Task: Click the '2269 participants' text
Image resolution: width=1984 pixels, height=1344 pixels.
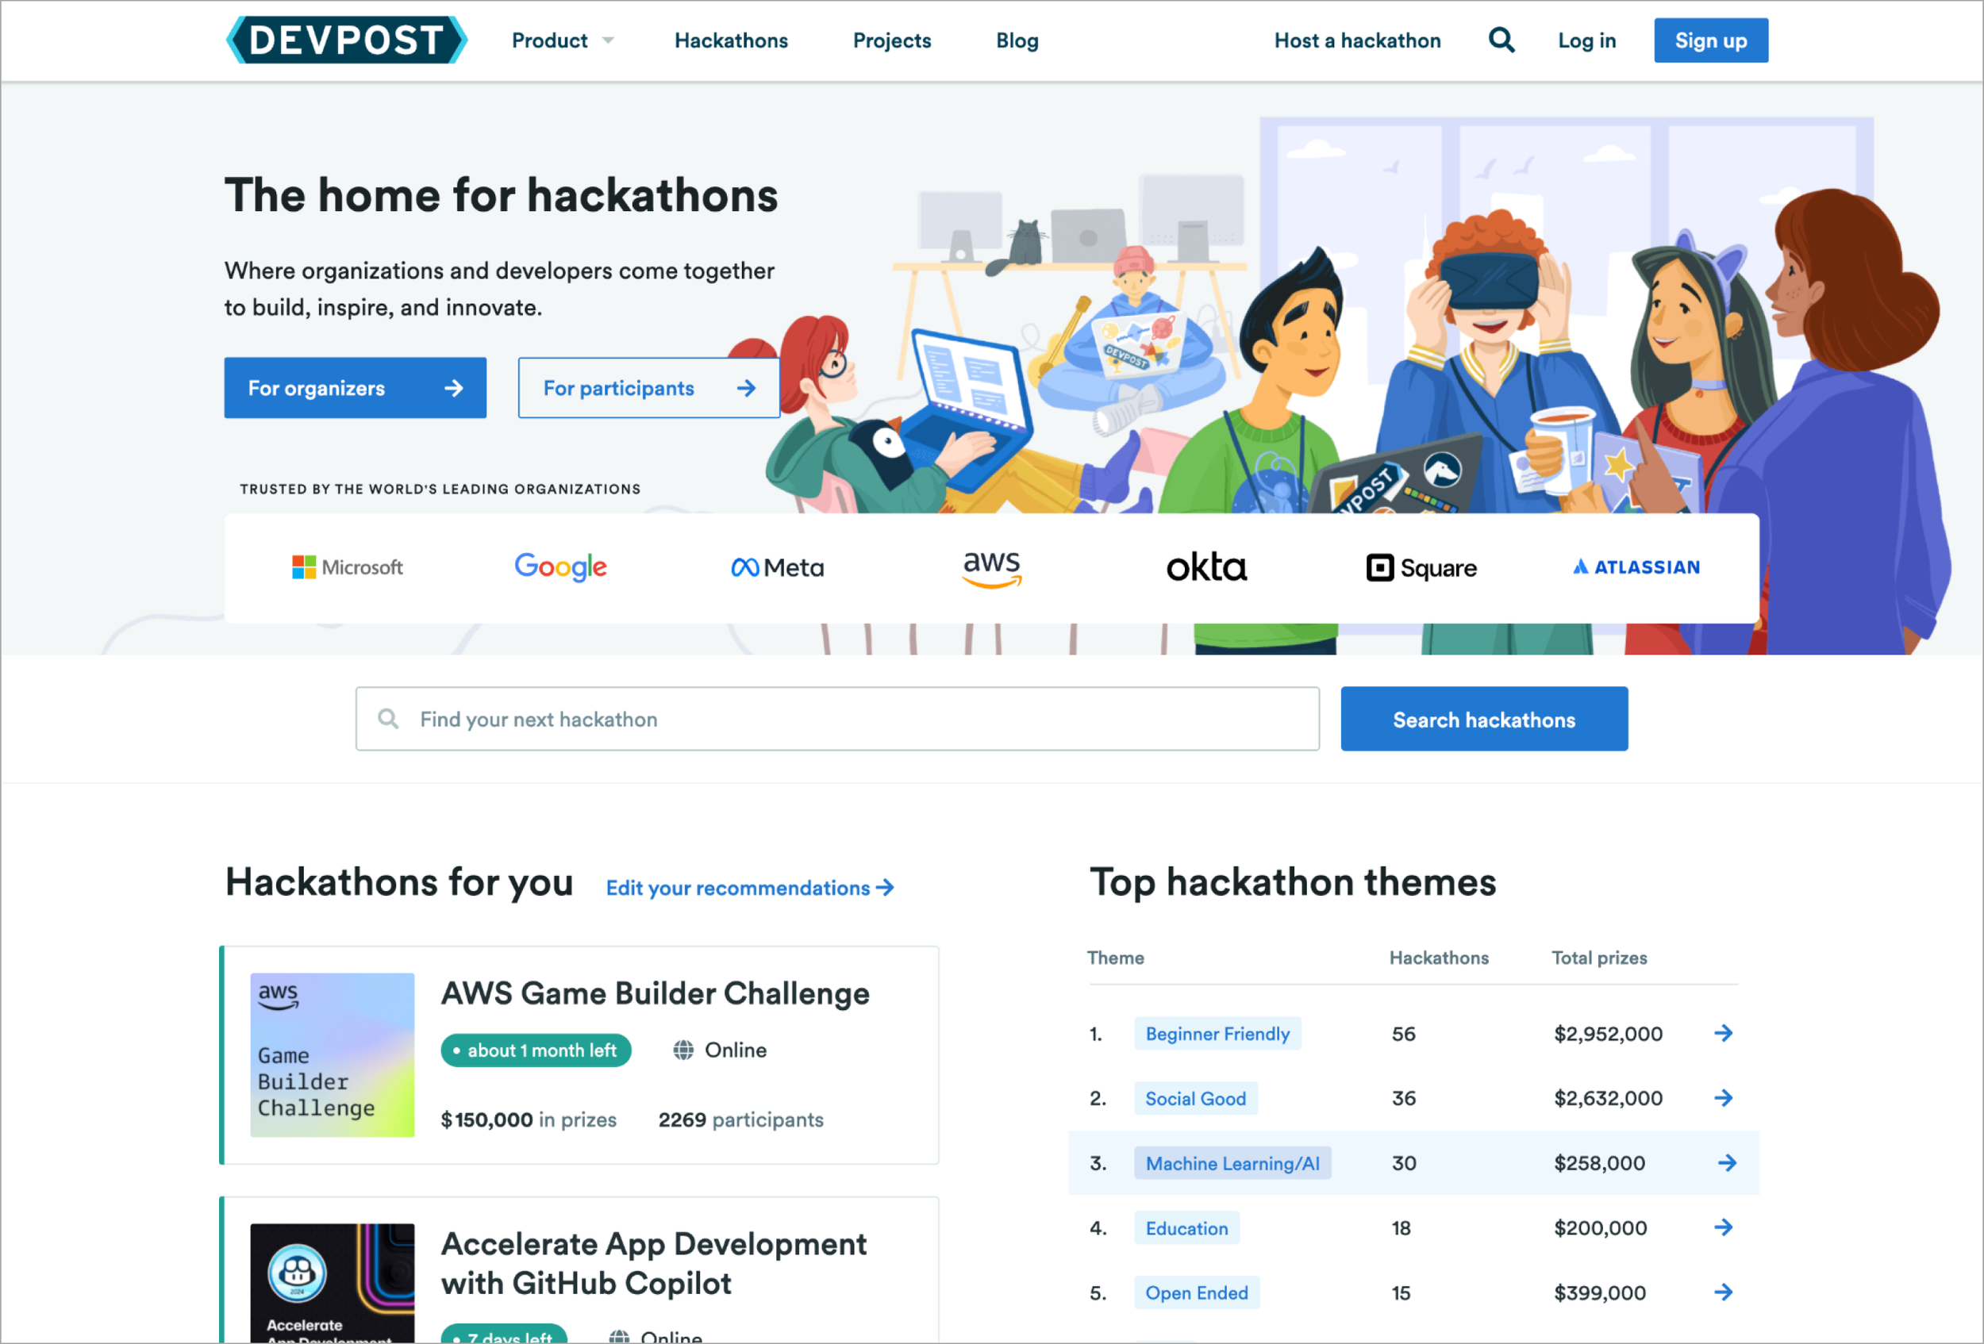Action: pos(741,1119)
